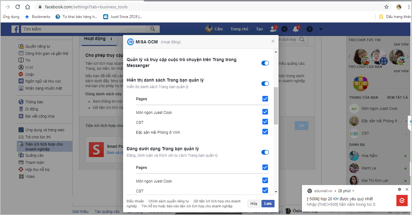412x215 pixels.
Task: Click Hủy button in dialog
Action: click(254, 204)
